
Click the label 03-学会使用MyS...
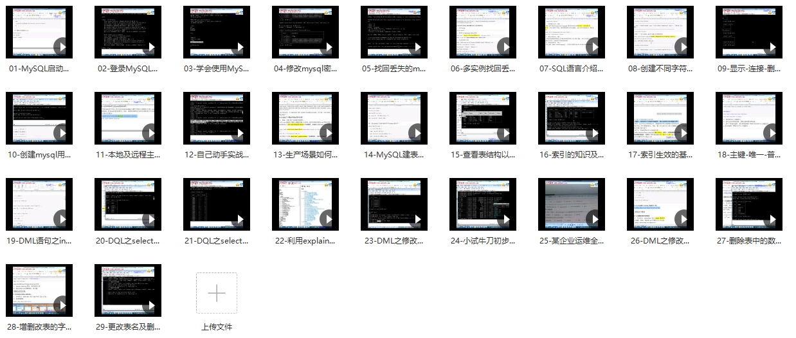tap(217, 68)
